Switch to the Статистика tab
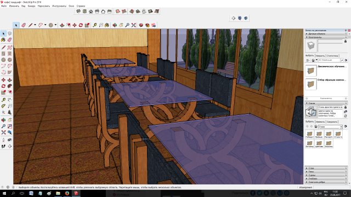 [332, 56]
